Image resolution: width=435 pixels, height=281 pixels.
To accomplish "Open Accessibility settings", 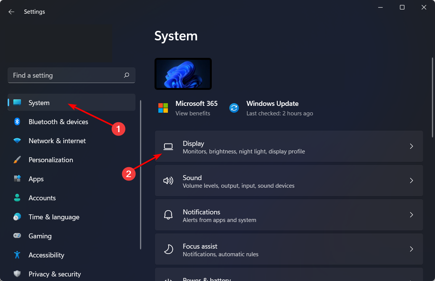I will (72, 255).
